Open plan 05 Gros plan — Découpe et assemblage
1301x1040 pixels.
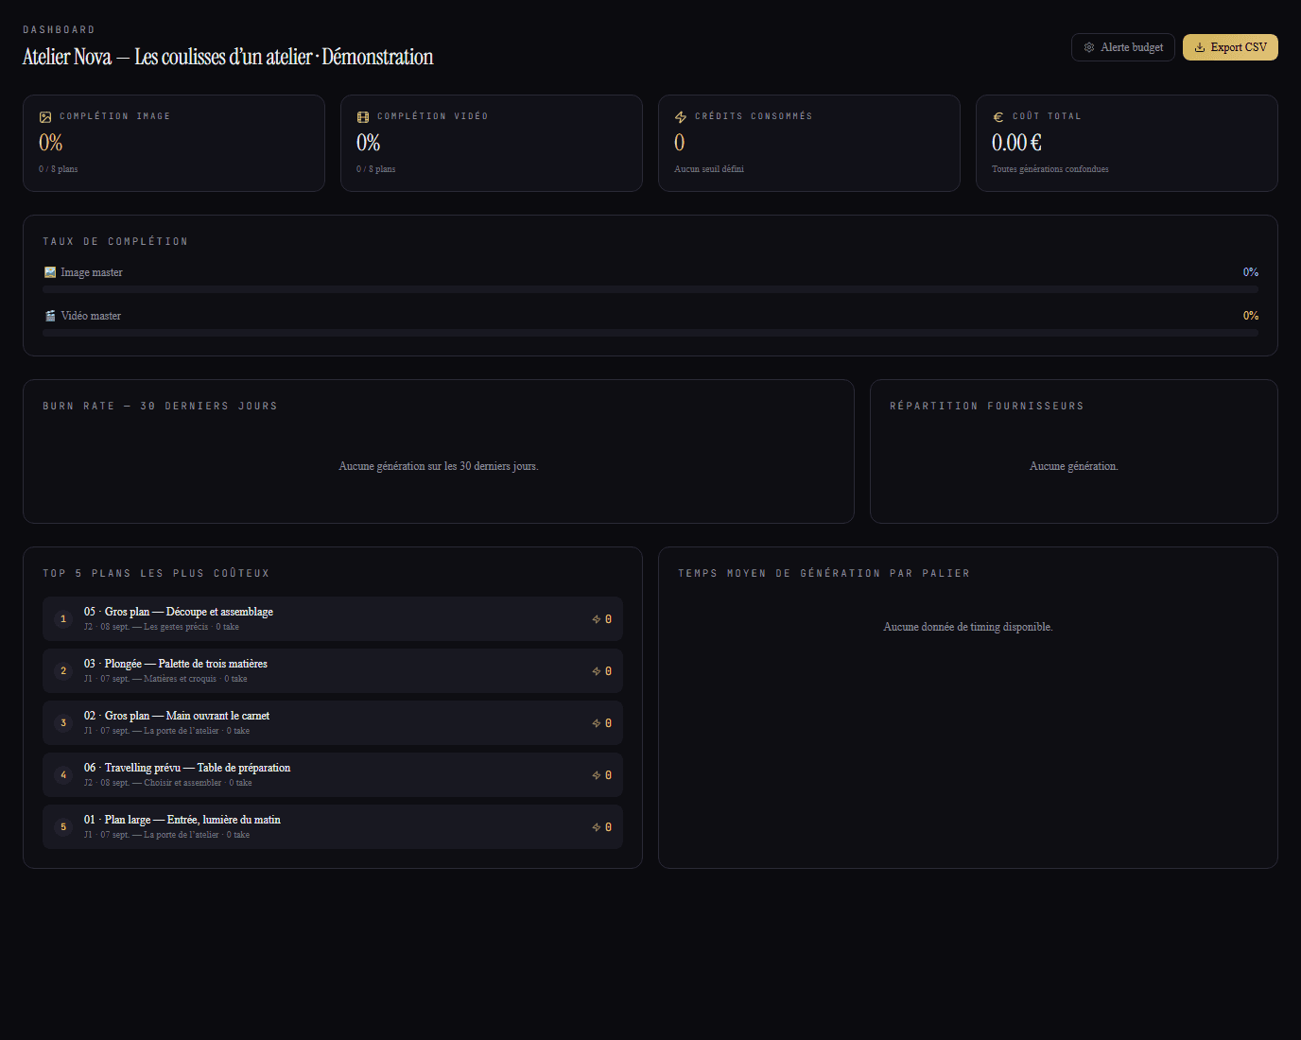tap(333, 618)
